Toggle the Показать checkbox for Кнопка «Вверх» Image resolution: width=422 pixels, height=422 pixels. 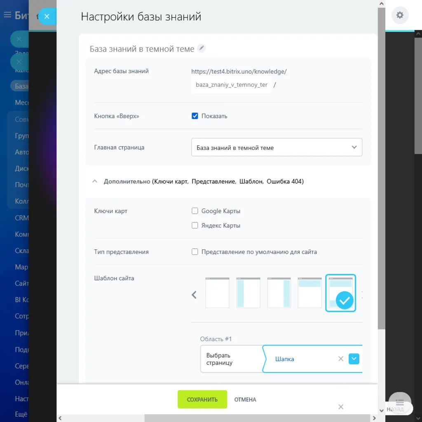coord(195,116)
